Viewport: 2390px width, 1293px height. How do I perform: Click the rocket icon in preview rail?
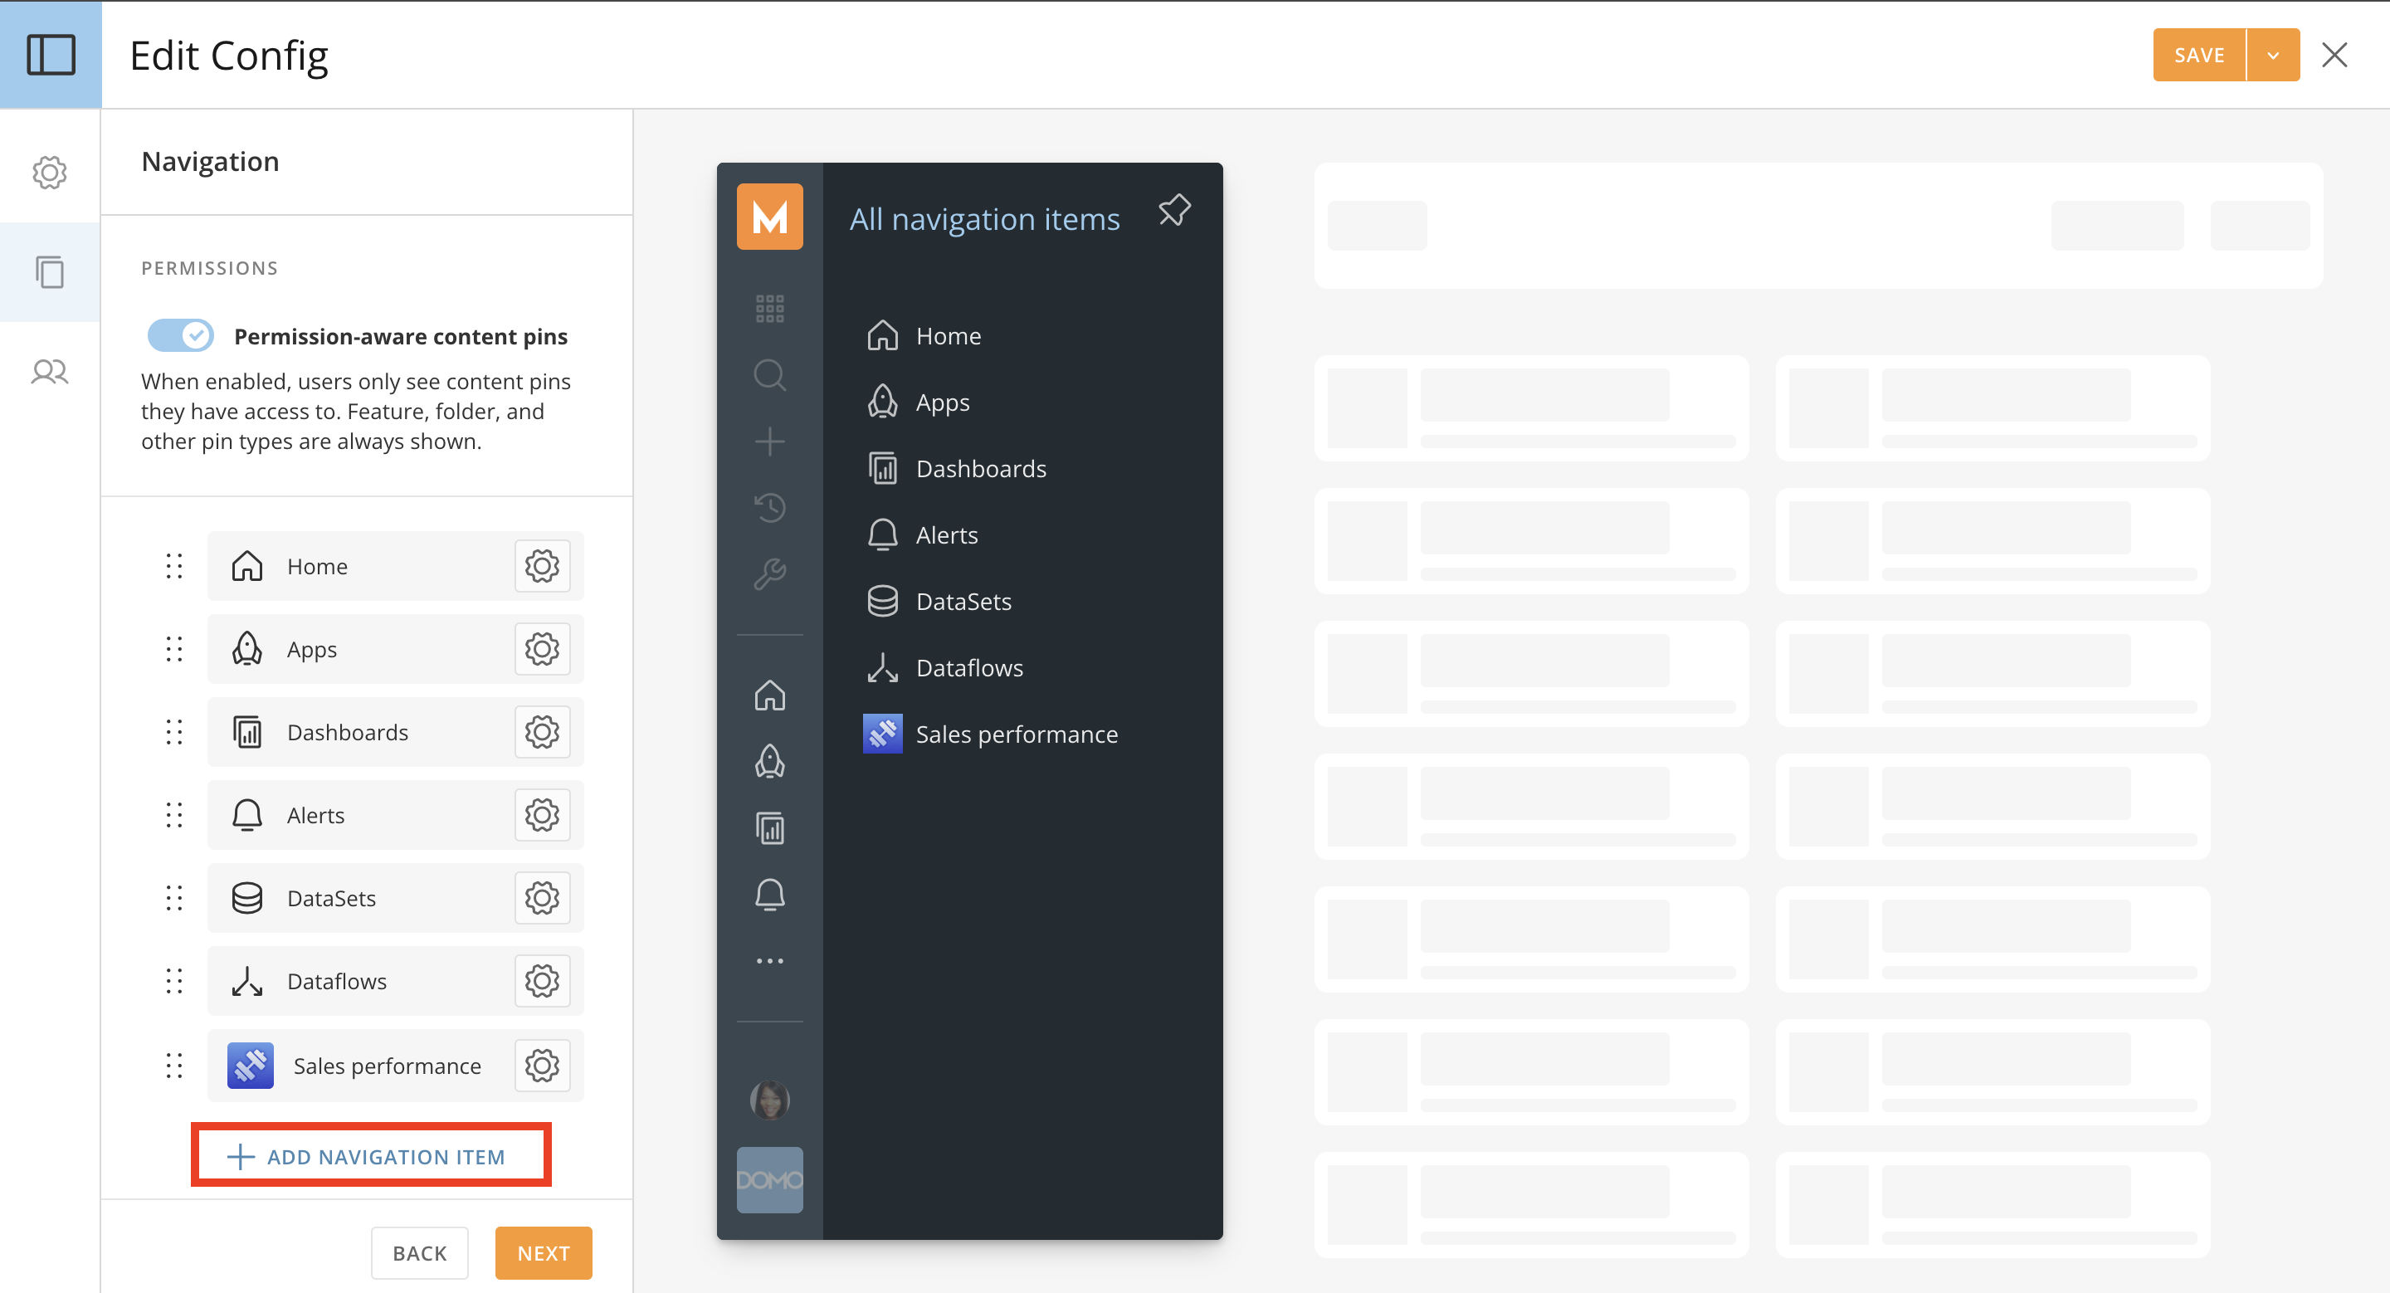[770, 762]
